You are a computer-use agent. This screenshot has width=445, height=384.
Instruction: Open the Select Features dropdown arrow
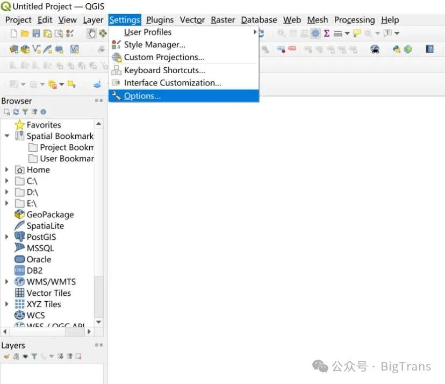tap(23, 84)
